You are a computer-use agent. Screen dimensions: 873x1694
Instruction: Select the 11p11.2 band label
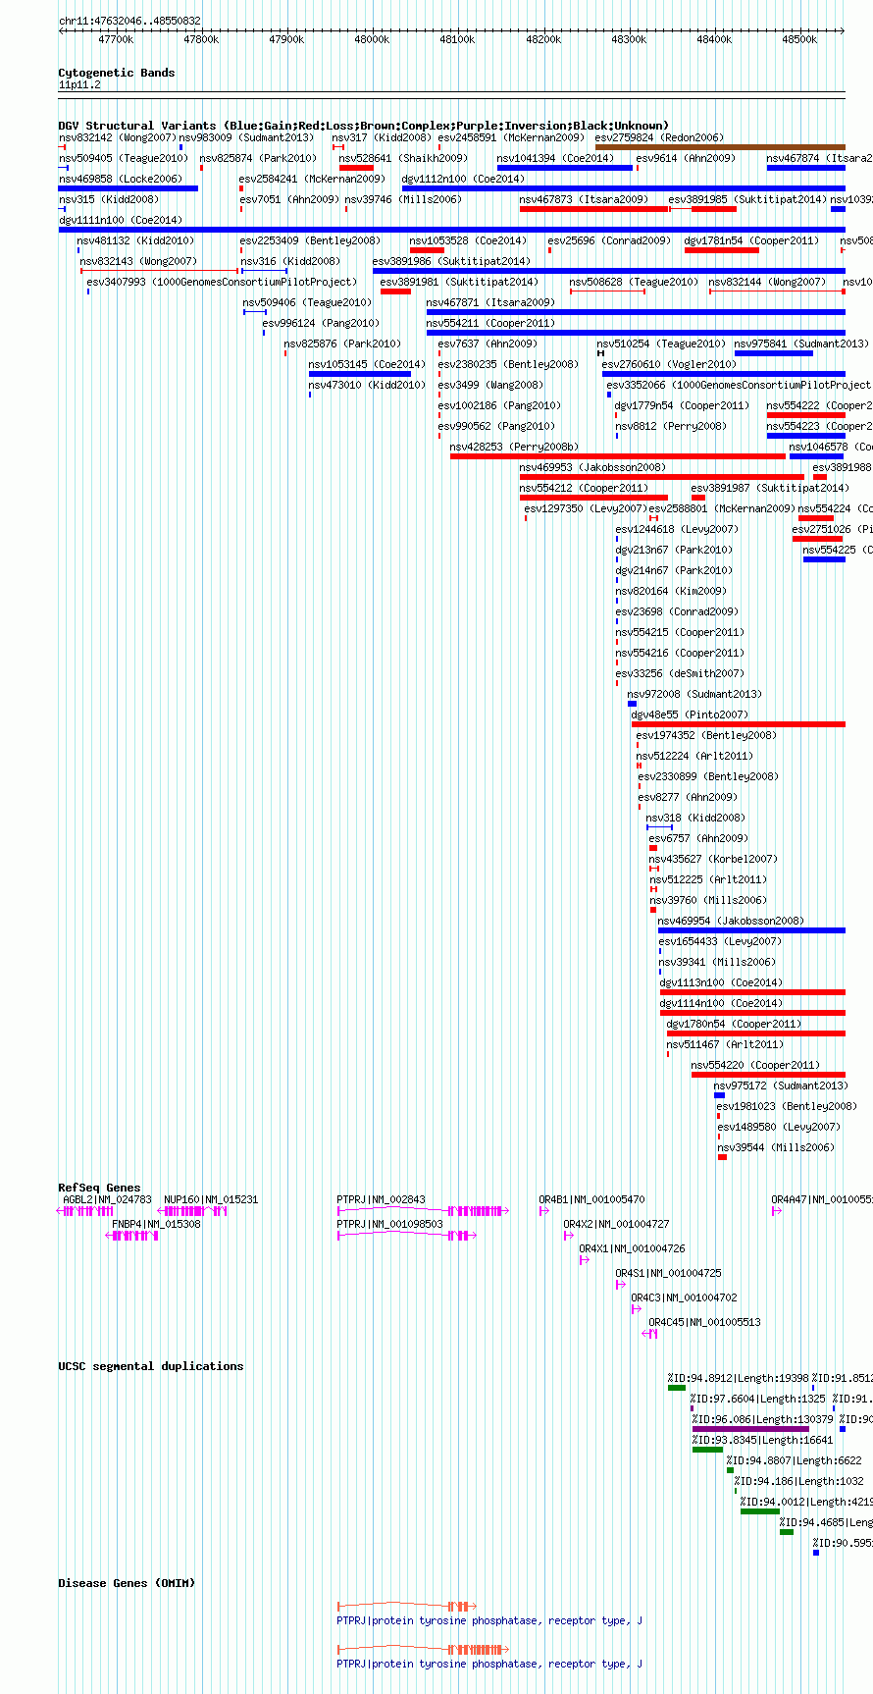click(79, 85)
